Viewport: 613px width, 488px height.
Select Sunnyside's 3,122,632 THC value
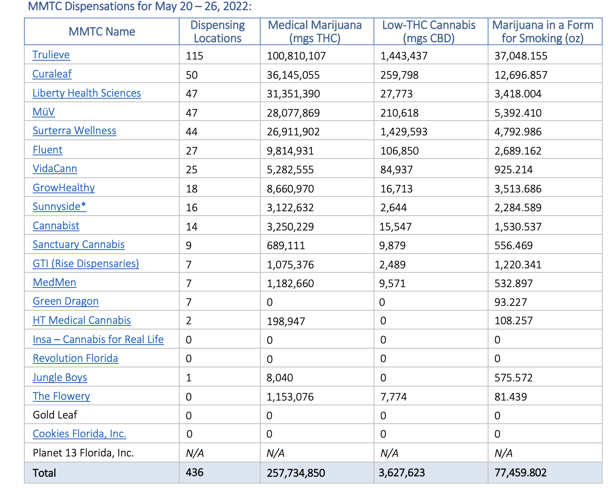coord(291,208)
